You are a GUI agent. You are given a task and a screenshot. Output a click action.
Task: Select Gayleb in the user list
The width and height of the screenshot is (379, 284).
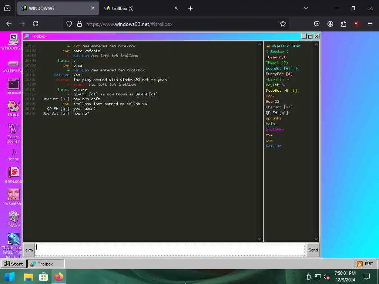click(x=275, y=85)
